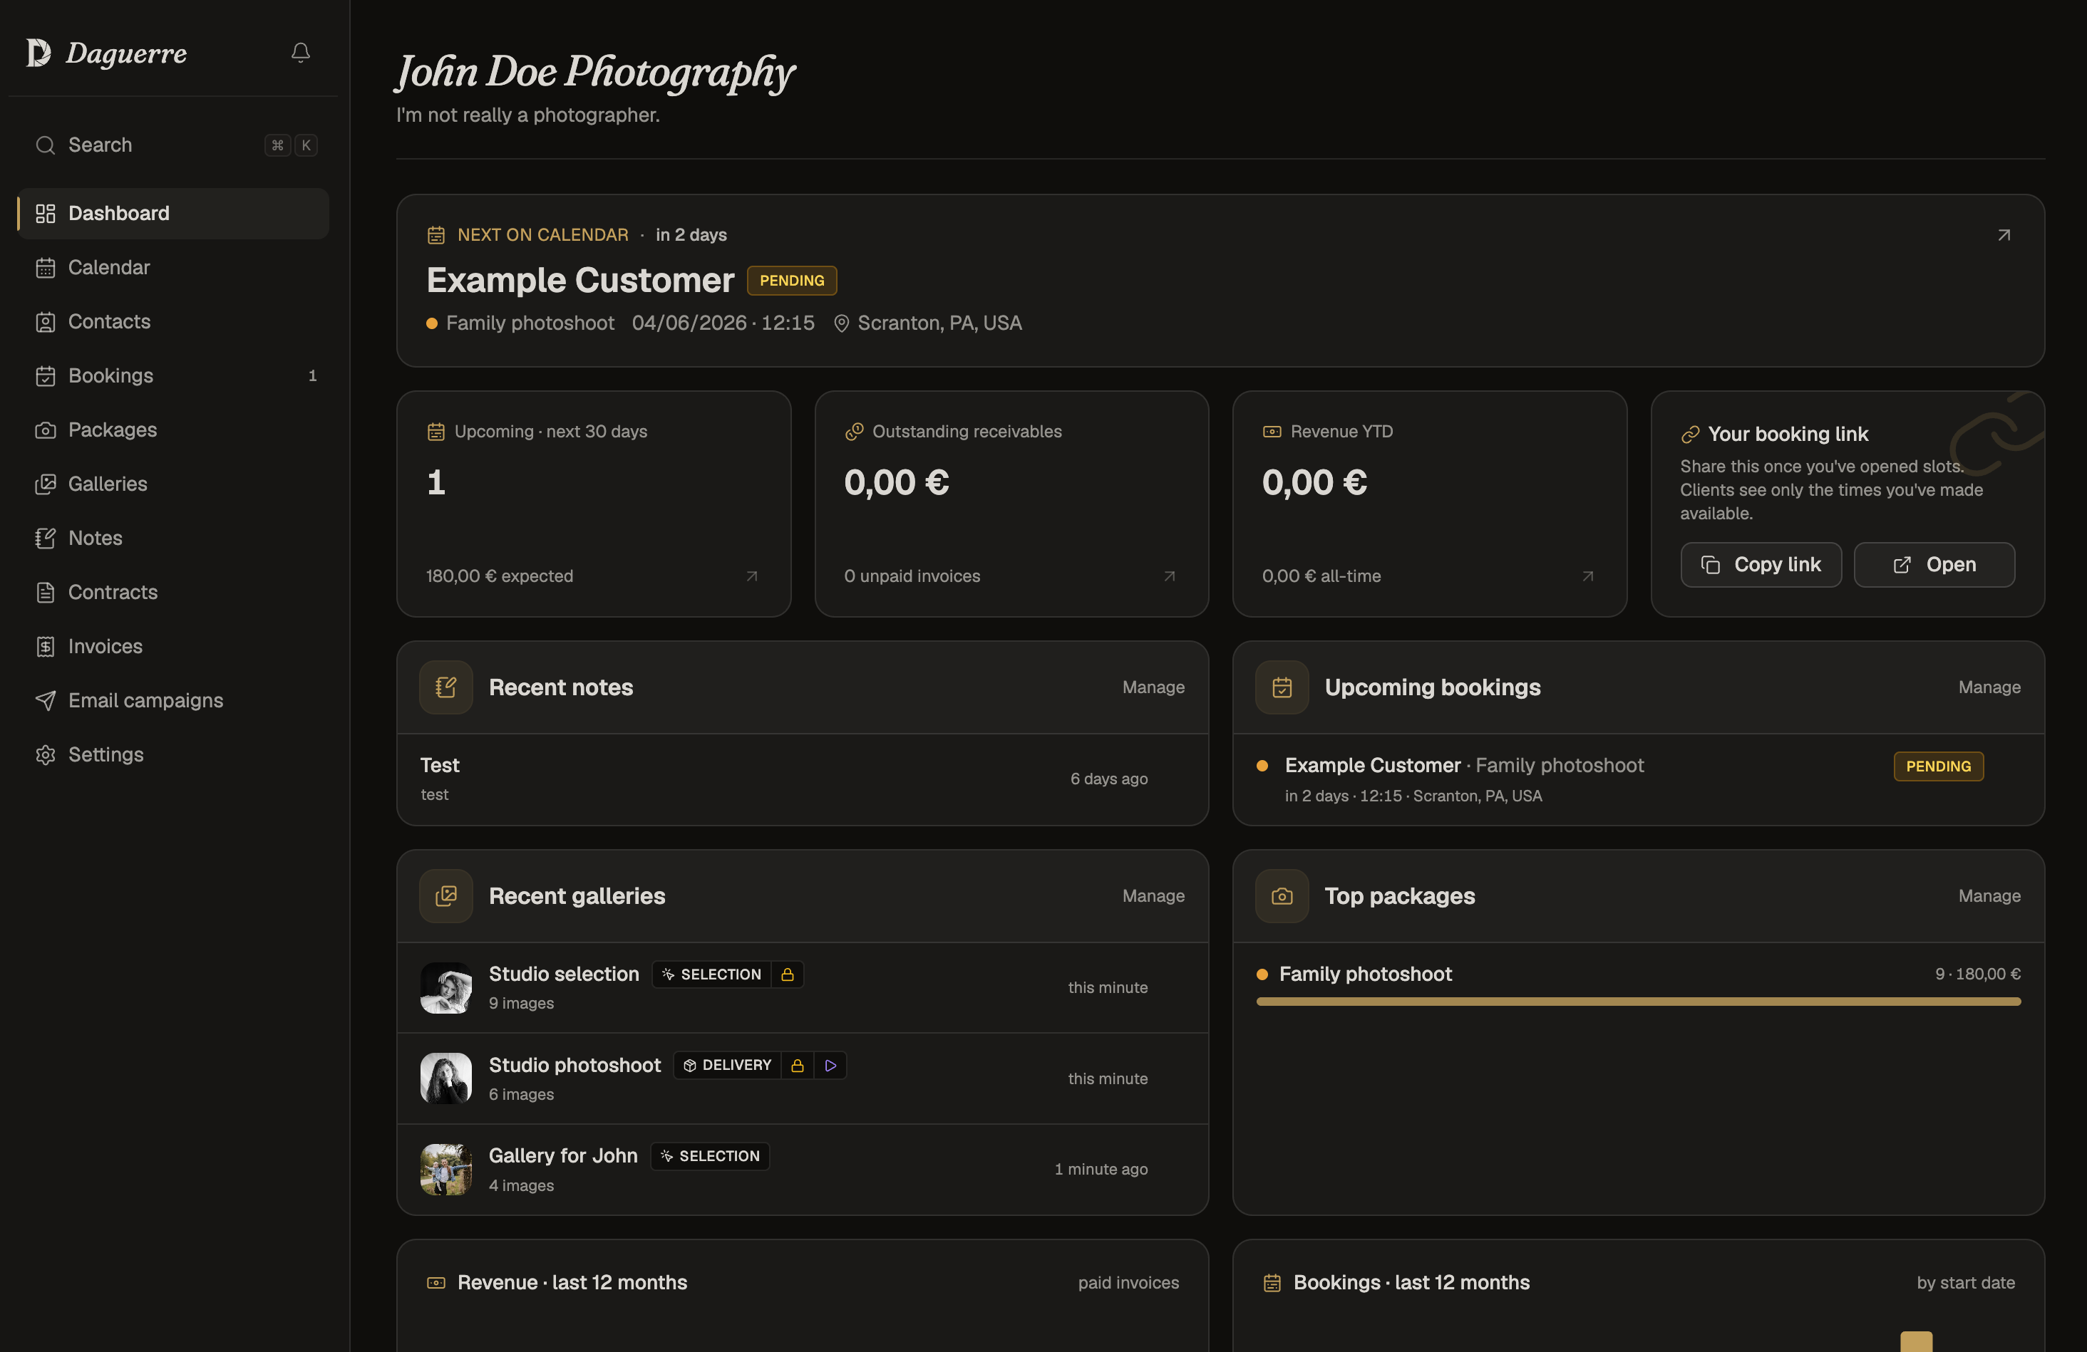This screenshot has width=2087, height=1352.
Task: Click the Daguerre logo icon
Action: pyautogui.click(x=38, y=53)
